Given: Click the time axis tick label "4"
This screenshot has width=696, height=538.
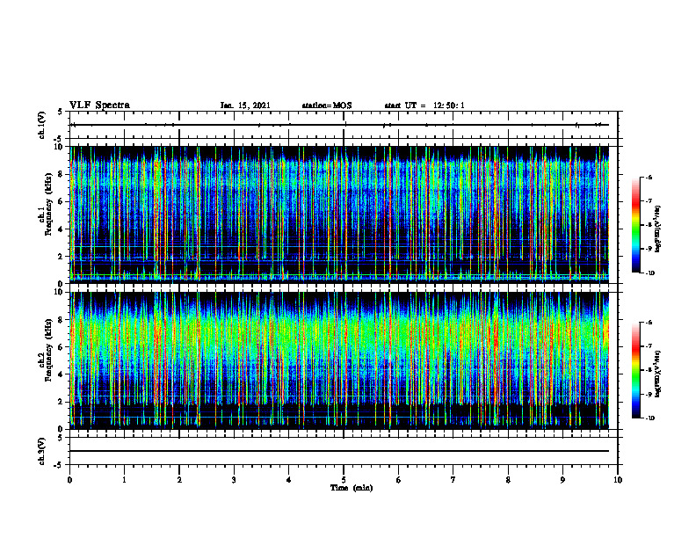Looking at the screenshot, I should click(x=288, y=480).
